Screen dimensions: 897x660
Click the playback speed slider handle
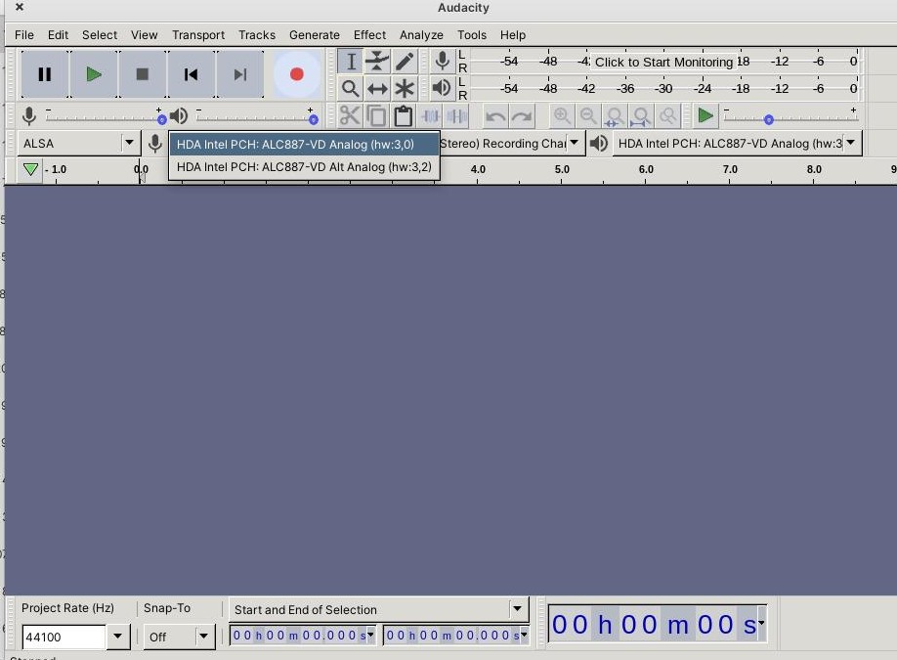tap(769, 119)
